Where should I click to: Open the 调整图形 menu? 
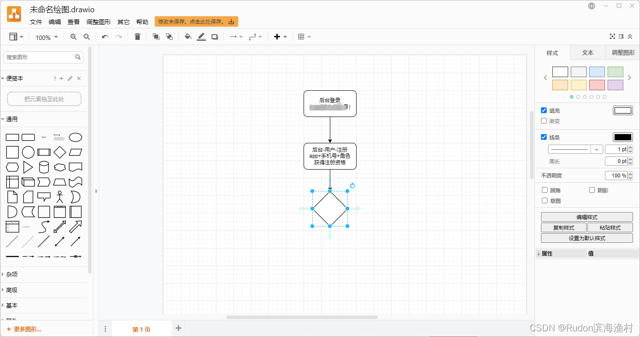click(99, 22)
